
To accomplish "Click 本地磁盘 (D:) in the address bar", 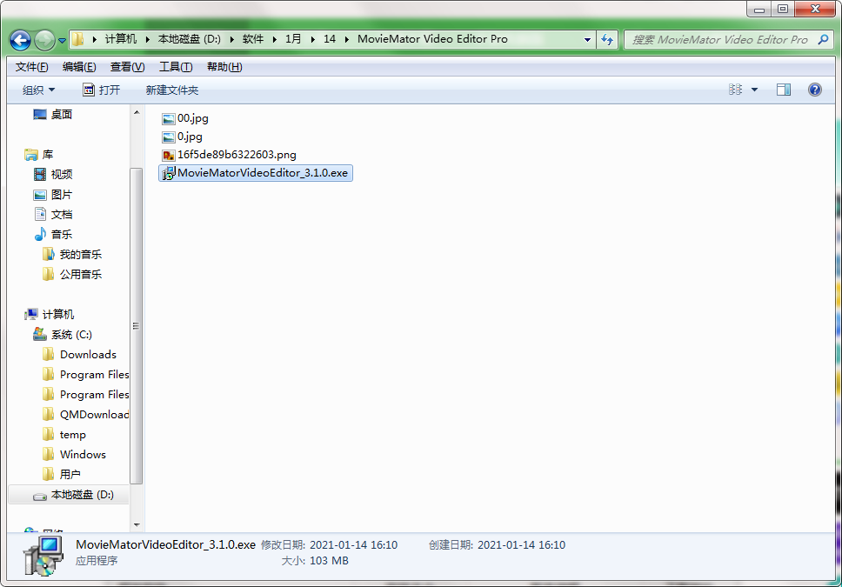I will tap(189, 38).
